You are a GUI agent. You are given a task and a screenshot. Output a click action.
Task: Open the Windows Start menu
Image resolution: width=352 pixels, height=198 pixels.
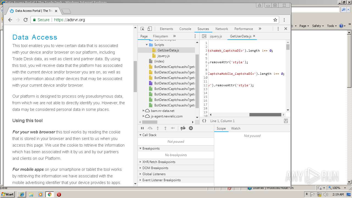(x=8, y=194)
